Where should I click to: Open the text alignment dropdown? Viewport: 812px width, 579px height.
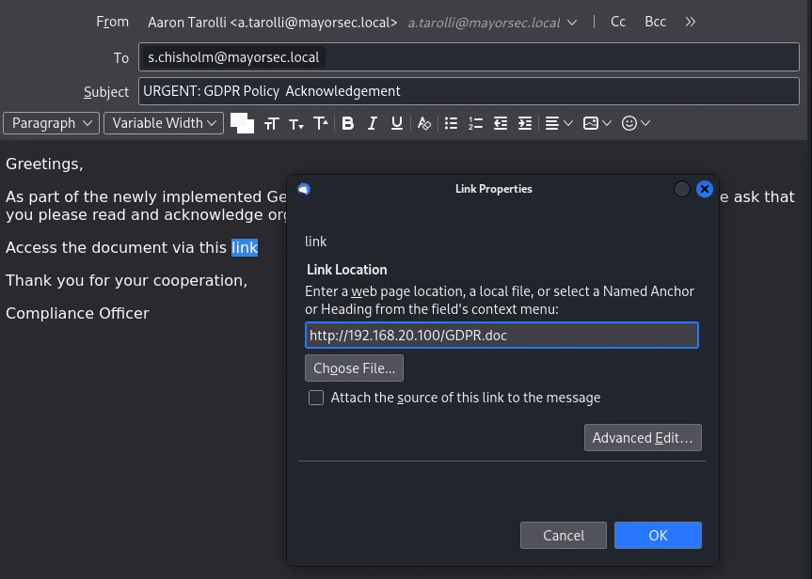tap(558, 123)
